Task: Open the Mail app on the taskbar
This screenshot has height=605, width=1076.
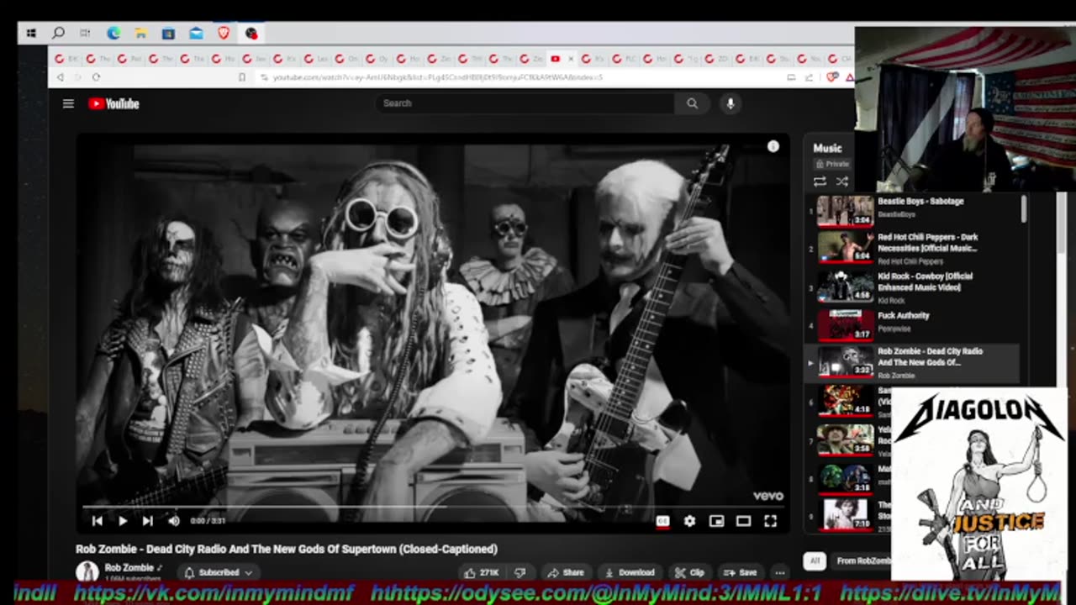Action: pos(196,34)
